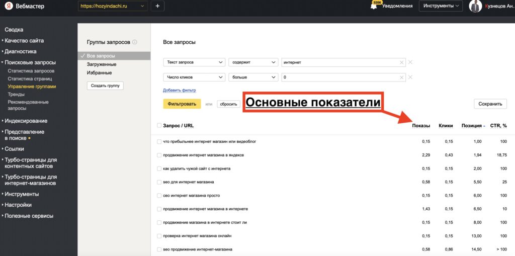Check 'сео интернет магазина просто' row

click(159, 196)
